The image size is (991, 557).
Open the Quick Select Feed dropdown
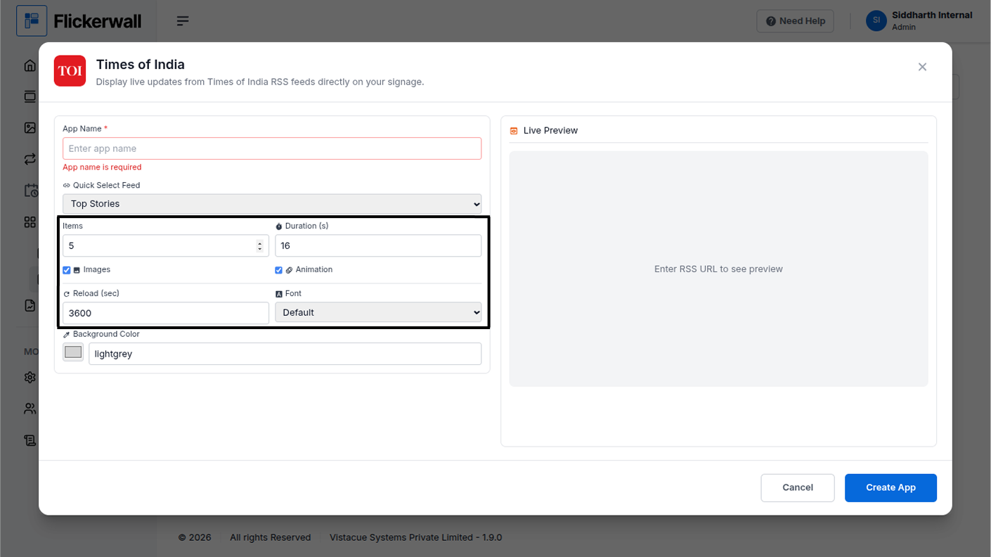coord(272,204)
